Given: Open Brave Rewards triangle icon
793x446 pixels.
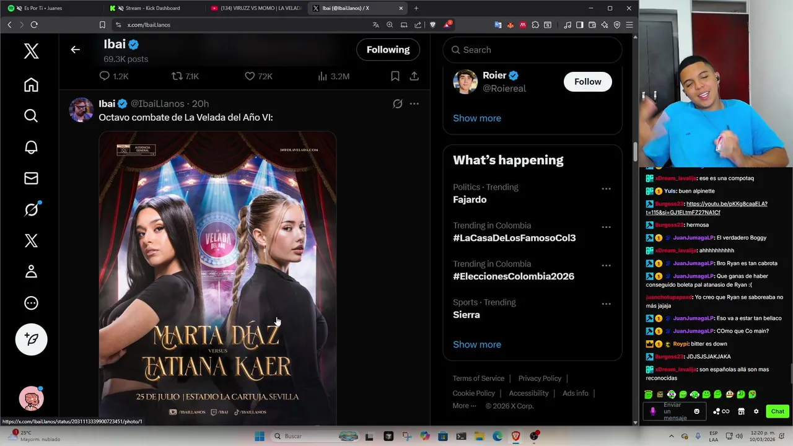Looking at the screenshot, I should coord(447,25).
